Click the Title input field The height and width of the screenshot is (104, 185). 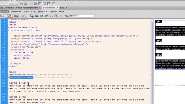[82, 16]
